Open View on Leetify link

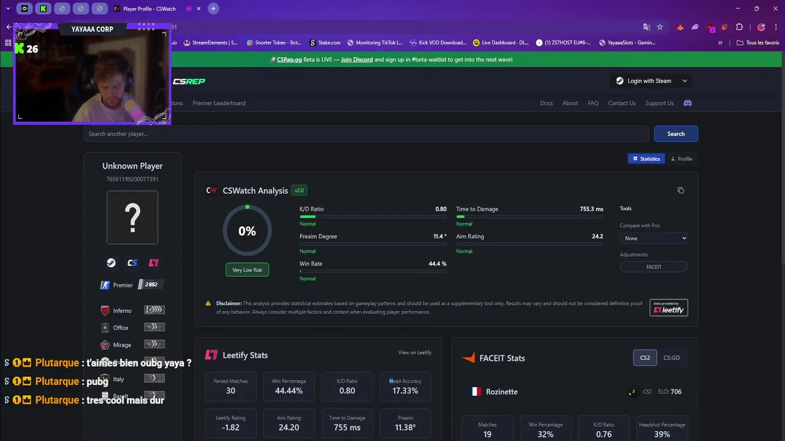pos(415,352)
